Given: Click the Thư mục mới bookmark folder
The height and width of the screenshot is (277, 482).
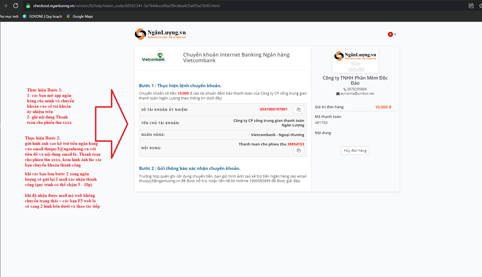Looking at the screenshot, I should 9,16.
